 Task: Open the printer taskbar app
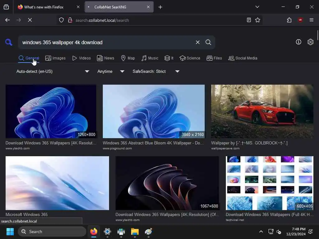tap(121, 232)
